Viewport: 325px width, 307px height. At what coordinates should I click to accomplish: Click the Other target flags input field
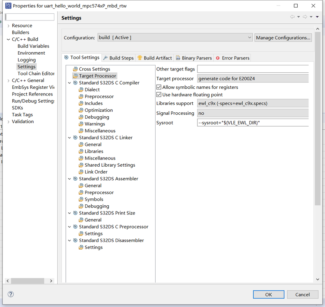[x=252, y=69]
